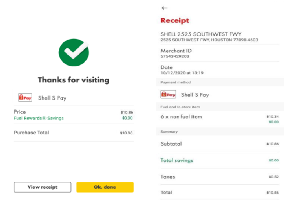
Task: Tap the green Total savings row
Action: 220,160
